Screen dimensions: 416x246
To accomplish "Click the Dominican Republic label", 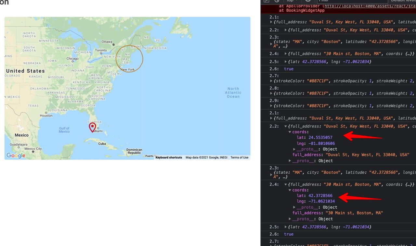I will click(x=134, y=151).
